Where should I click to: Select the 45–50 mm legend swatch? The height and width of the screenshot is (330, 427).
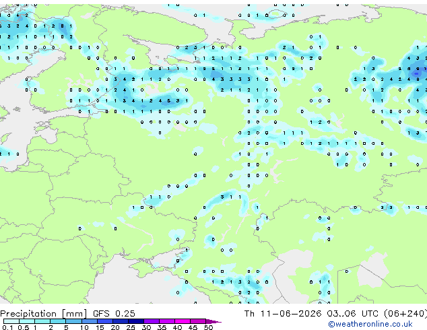198,321
